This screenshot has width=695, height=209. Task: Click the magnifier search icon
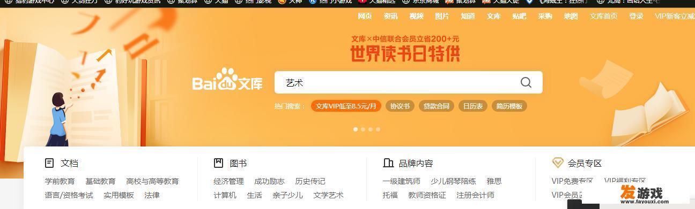(x=526, y=82)
